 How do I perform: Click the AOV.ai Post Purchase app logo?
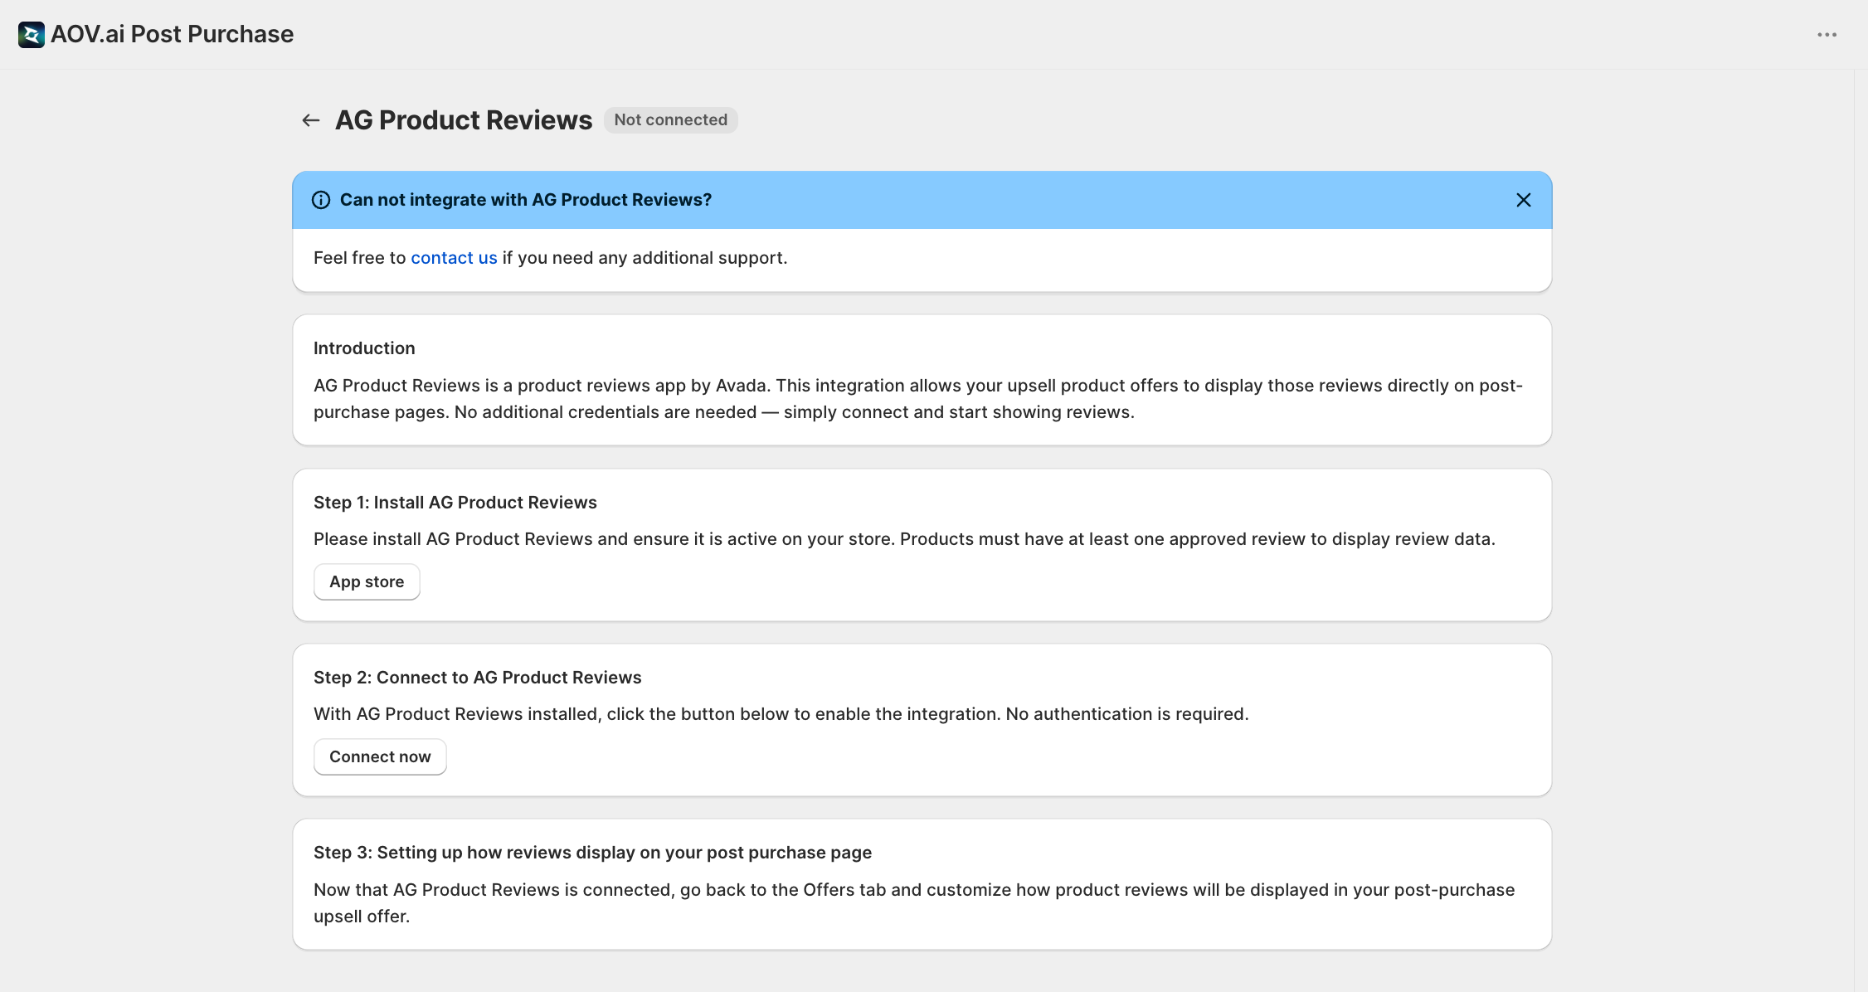(x=31, y=34)
